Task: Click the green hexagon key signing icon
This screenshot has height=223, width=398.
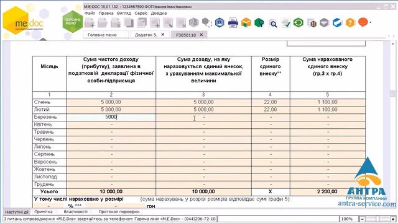Action: [x=259, y=23]
